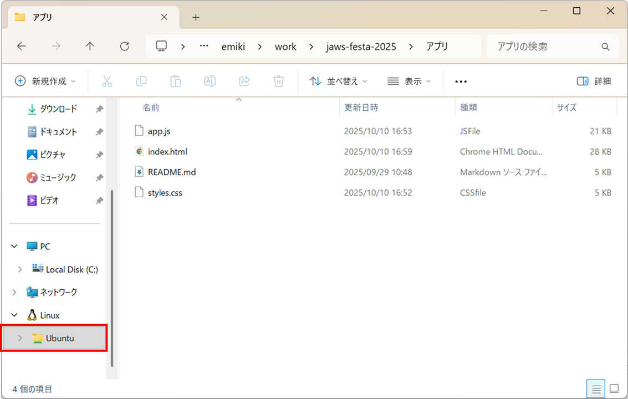Expand the Ubuntu folder
This screenshot has height=399, width=628.
pyautogui.click(x=20, y=338)
